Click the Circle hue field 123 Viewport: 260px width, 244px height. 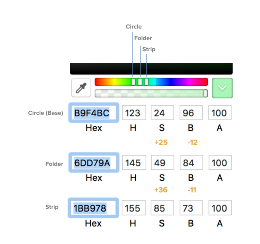click(134, 113)
